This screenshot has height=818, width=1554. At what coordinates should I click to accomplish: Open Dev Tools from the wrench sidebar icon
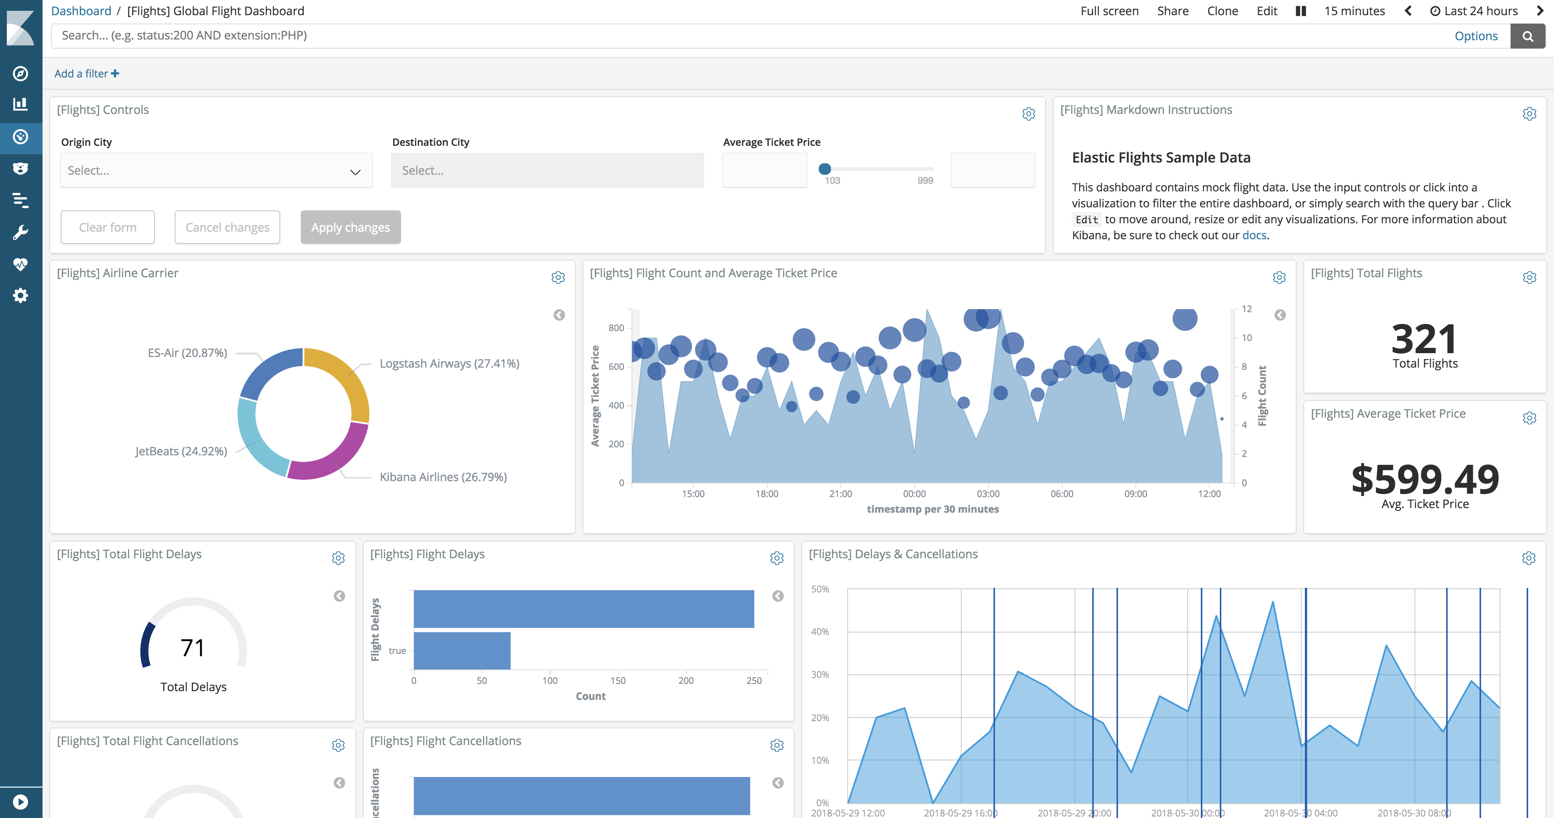[21, 232]
